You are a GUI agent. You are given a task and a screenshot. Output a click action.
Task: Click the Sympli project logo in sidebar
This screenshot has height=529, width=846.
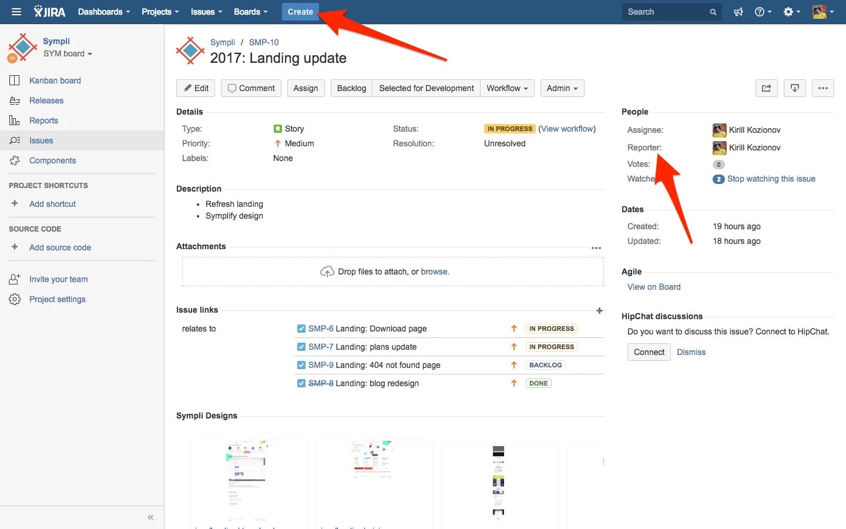click(x=22, y=48)
